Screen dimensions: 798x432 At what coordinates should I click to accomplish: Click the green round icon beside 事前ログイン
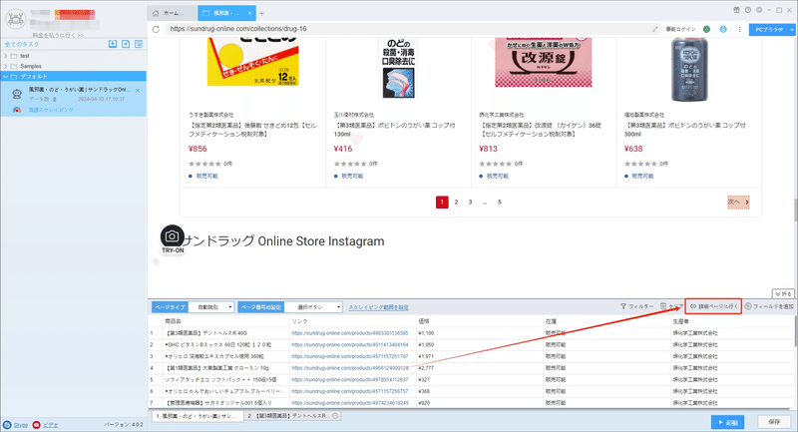pyautogui.click(x=706, y=29)
